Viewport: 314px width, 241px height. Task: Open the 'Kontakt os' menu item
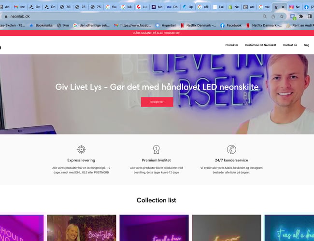290,45
